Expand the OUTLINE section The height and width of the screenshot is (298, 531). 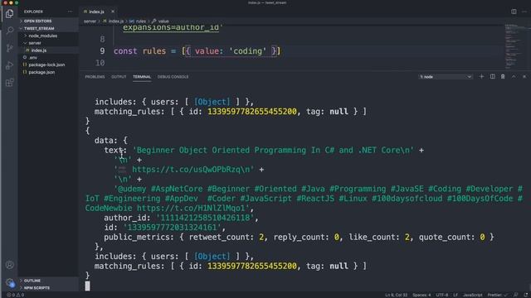click(32, 281)
